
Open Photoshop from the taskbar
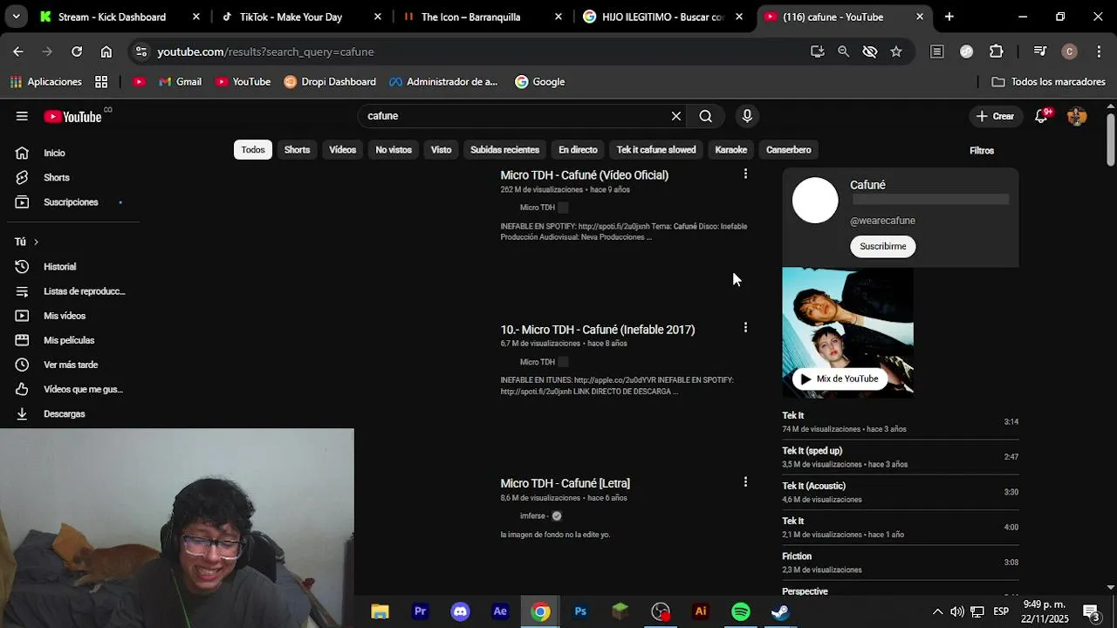580,611
